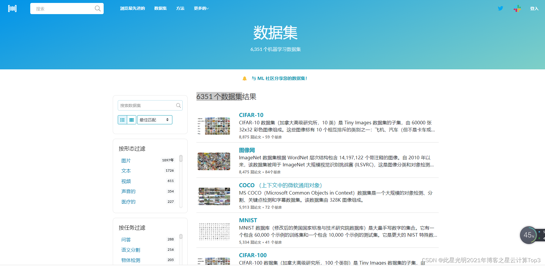
Task: Click the 按任务过滤 heading
Action: (132, 228)
